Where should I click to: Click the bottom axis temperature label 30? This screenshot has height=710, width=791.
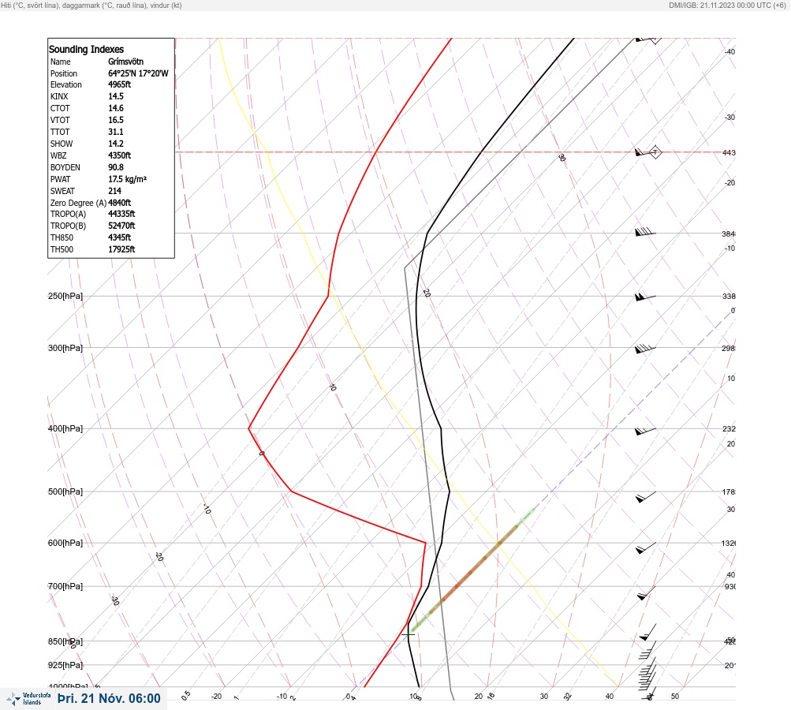click(x=544, y=697)
